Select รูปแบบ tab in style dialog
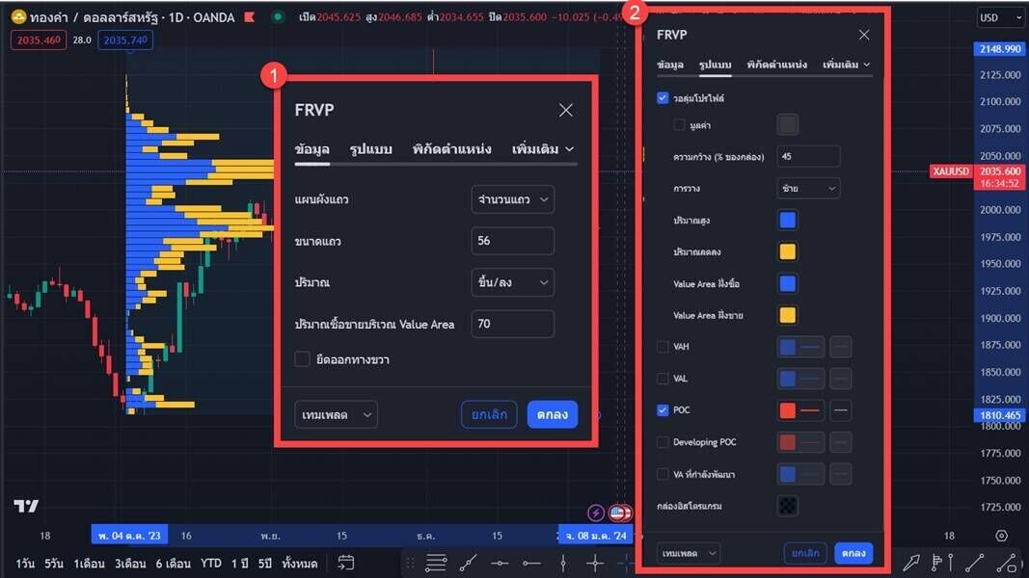The height and width of the screenshot is (578, 1029). (x=715, y=65)
